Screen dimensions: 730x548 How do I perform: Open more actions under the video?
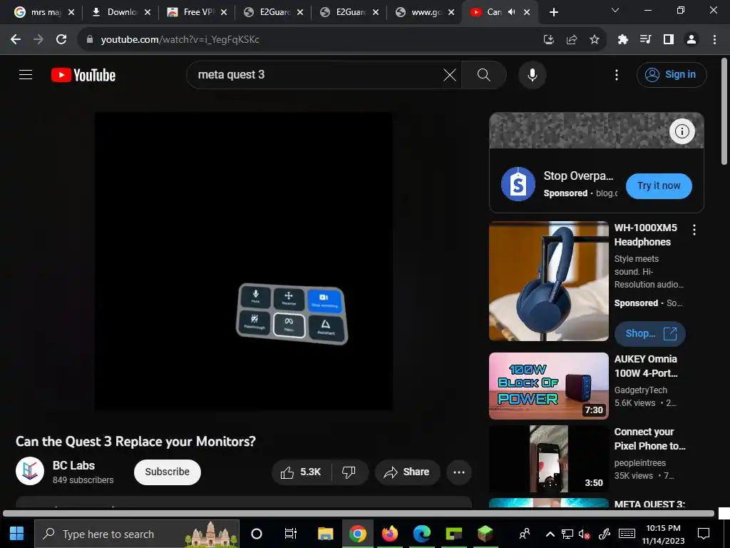(458, 472)
